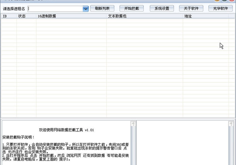Click the 16进制数据 column header
The width and height of the screenshot is (236, 165).
click(71, 16)
